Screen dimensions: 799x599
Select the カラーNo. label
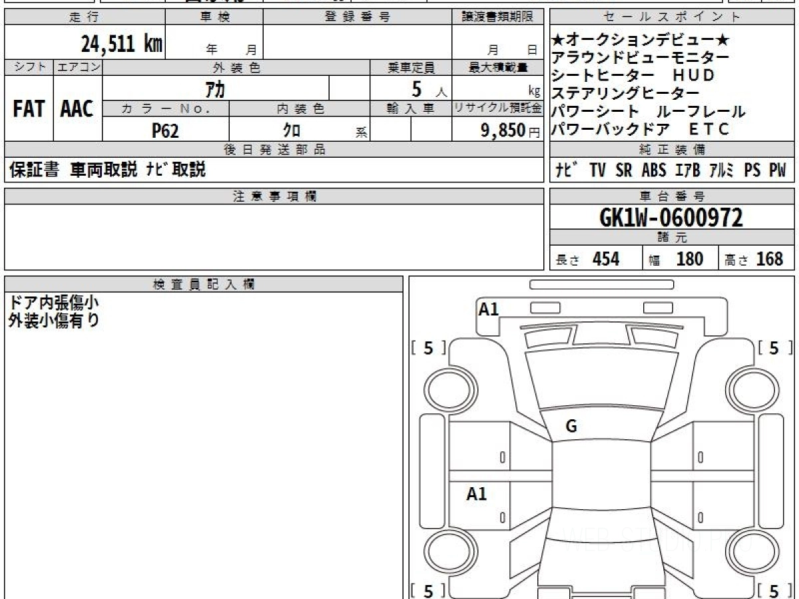[x=166, y=108]
